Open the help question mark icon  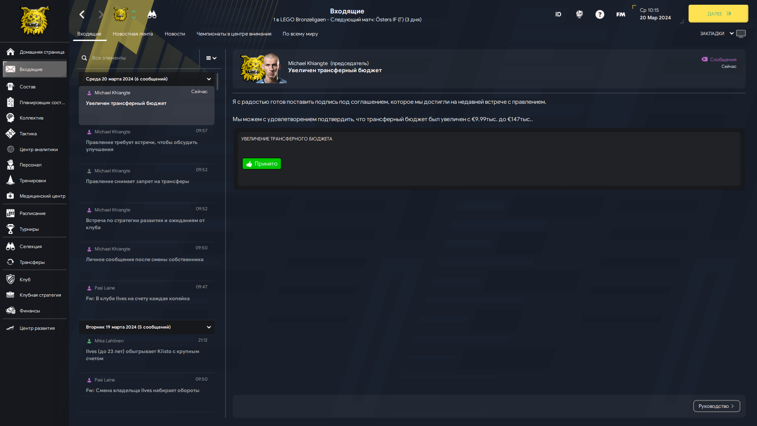pyautogui.click(x=600, y=15)
